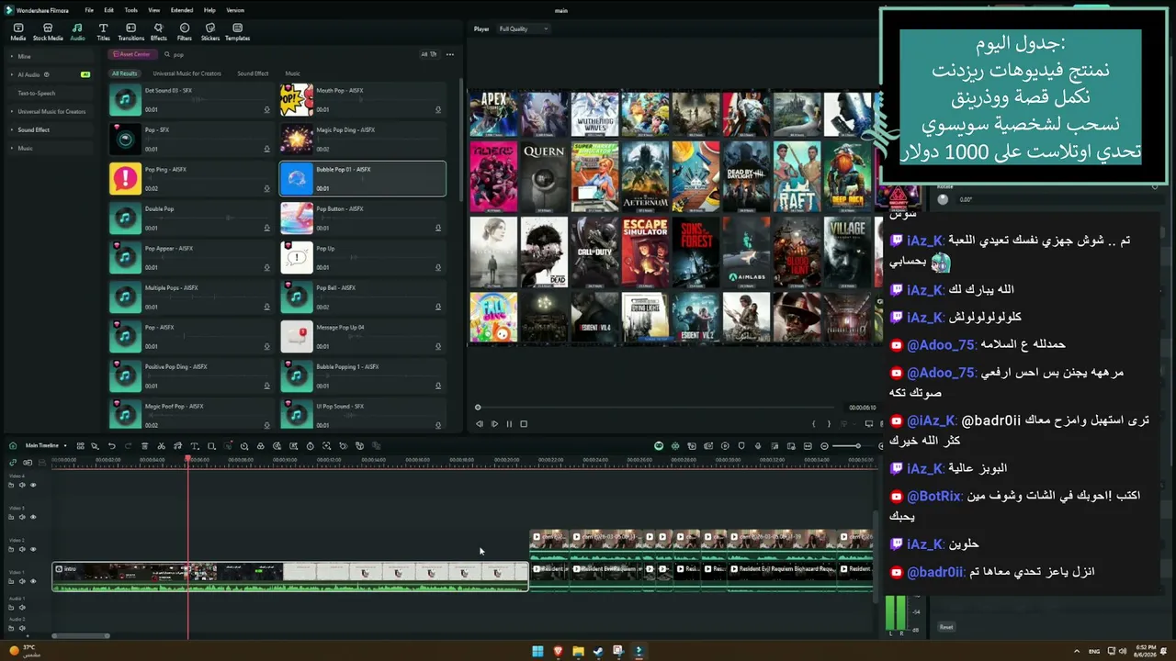Select Universal Music for Creators results tab

coord(187,73)
